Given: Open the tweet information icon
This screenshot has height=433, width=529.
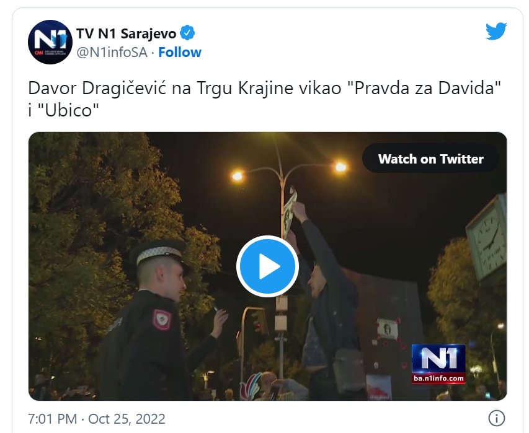Looking at the screenshot, I should 497,419.
